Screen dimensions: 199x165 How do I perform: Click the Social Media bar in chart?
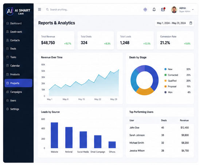pyautogui.click(x=83, y=140)
